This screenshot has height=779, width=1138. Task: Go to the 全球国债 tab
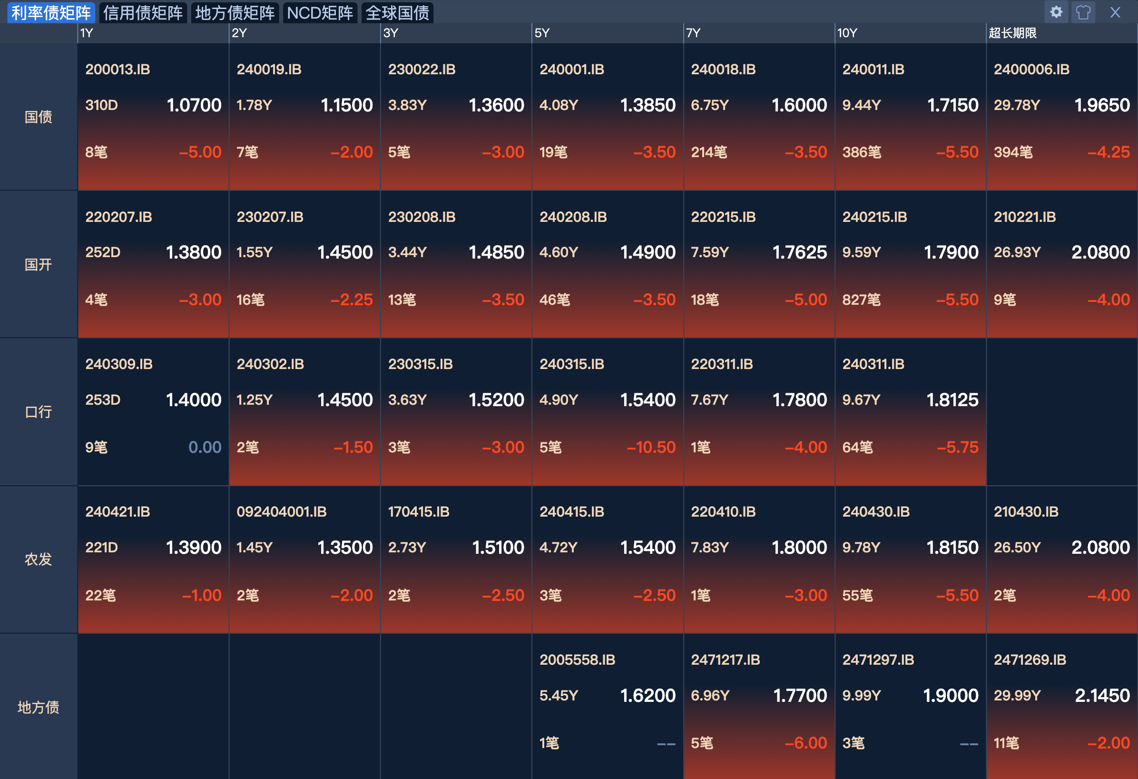397,13
